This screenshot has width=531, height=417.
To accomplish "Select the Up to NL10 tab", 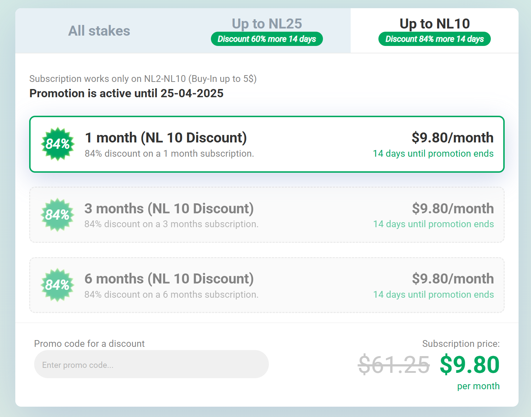I will (x=435, y=24).
